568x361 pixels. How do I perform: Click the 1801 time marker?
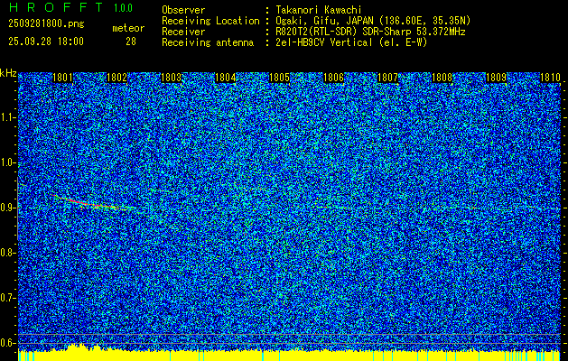(x=62, y=78)
